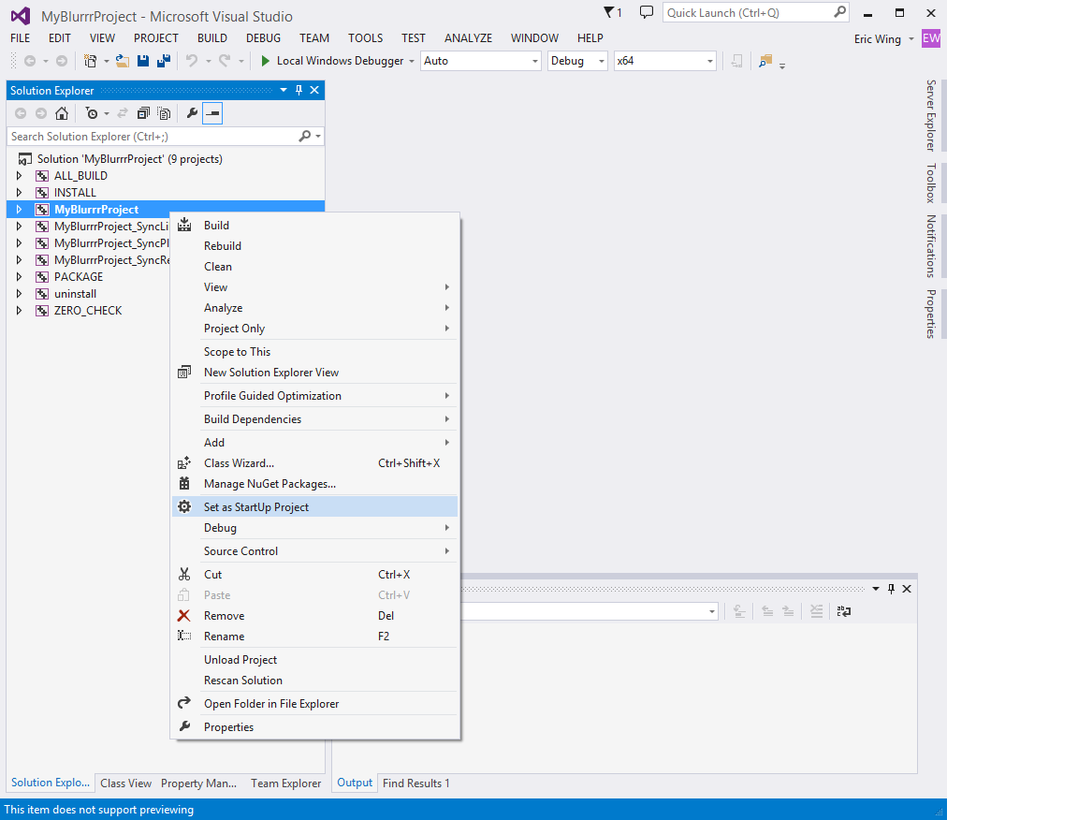The height and width of the screenshot is (820, 1078).
Task: Click the Search Solution Explorer field
Action: point(150,137)
